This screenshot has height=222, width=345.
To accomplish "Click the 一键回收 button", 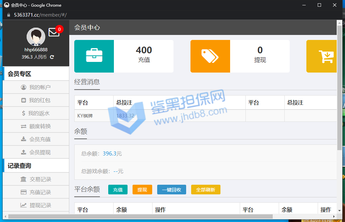I will click(x=172, y=190).
